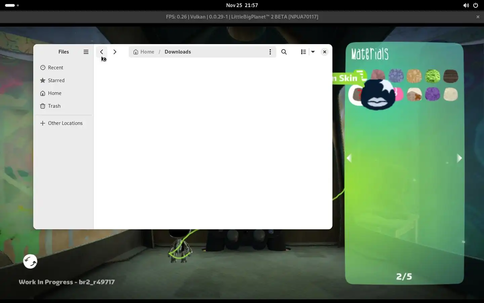The width and height of the screenshot is (484, 303).
Task: Toggle list view in Files
Action: click(304, 52)
